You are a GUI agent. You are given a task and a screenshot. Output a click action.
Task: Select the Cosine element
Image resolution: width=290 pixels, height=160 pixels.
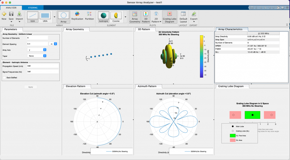pyautogui.click(x=116, y=17)
